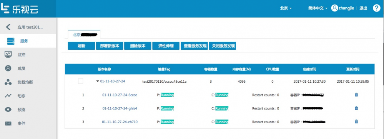This screenshot has width=384, height=139.
Task: Open the 北京 region dropdown
Action: pyautogui.click(x=286, y=8)
